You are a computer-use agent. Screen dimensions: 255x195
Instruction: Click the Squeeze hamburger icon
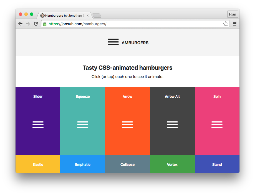83,125
